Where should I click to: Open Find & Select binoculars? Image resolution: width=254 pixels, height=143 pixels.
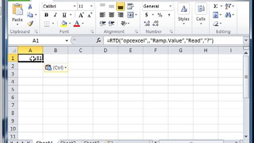228,15
